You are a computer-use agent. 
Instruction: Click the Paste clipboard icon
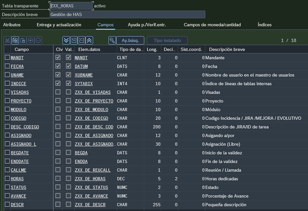tap(23, 40)
